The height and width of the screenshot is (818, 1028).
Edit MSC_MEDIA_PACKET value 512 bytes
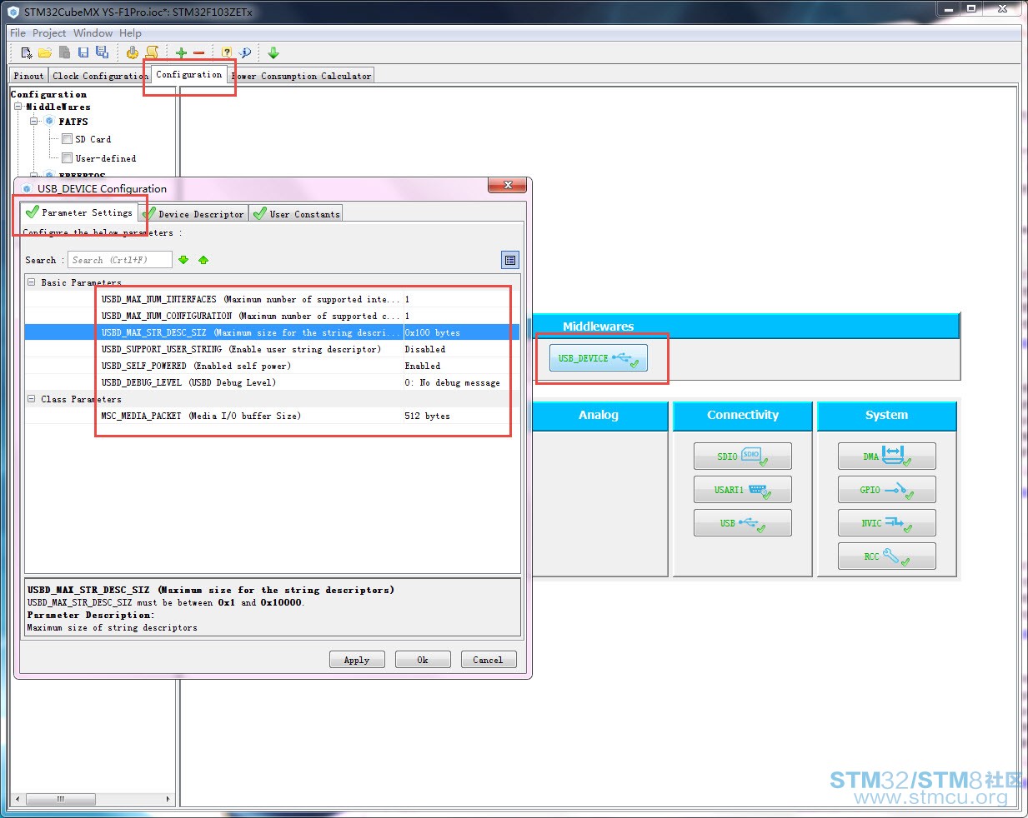461,416
